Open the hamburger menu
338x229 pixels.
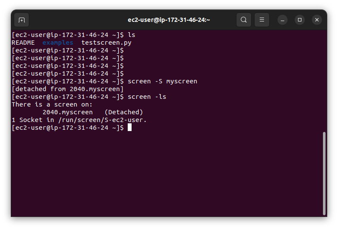pos(262,20)
